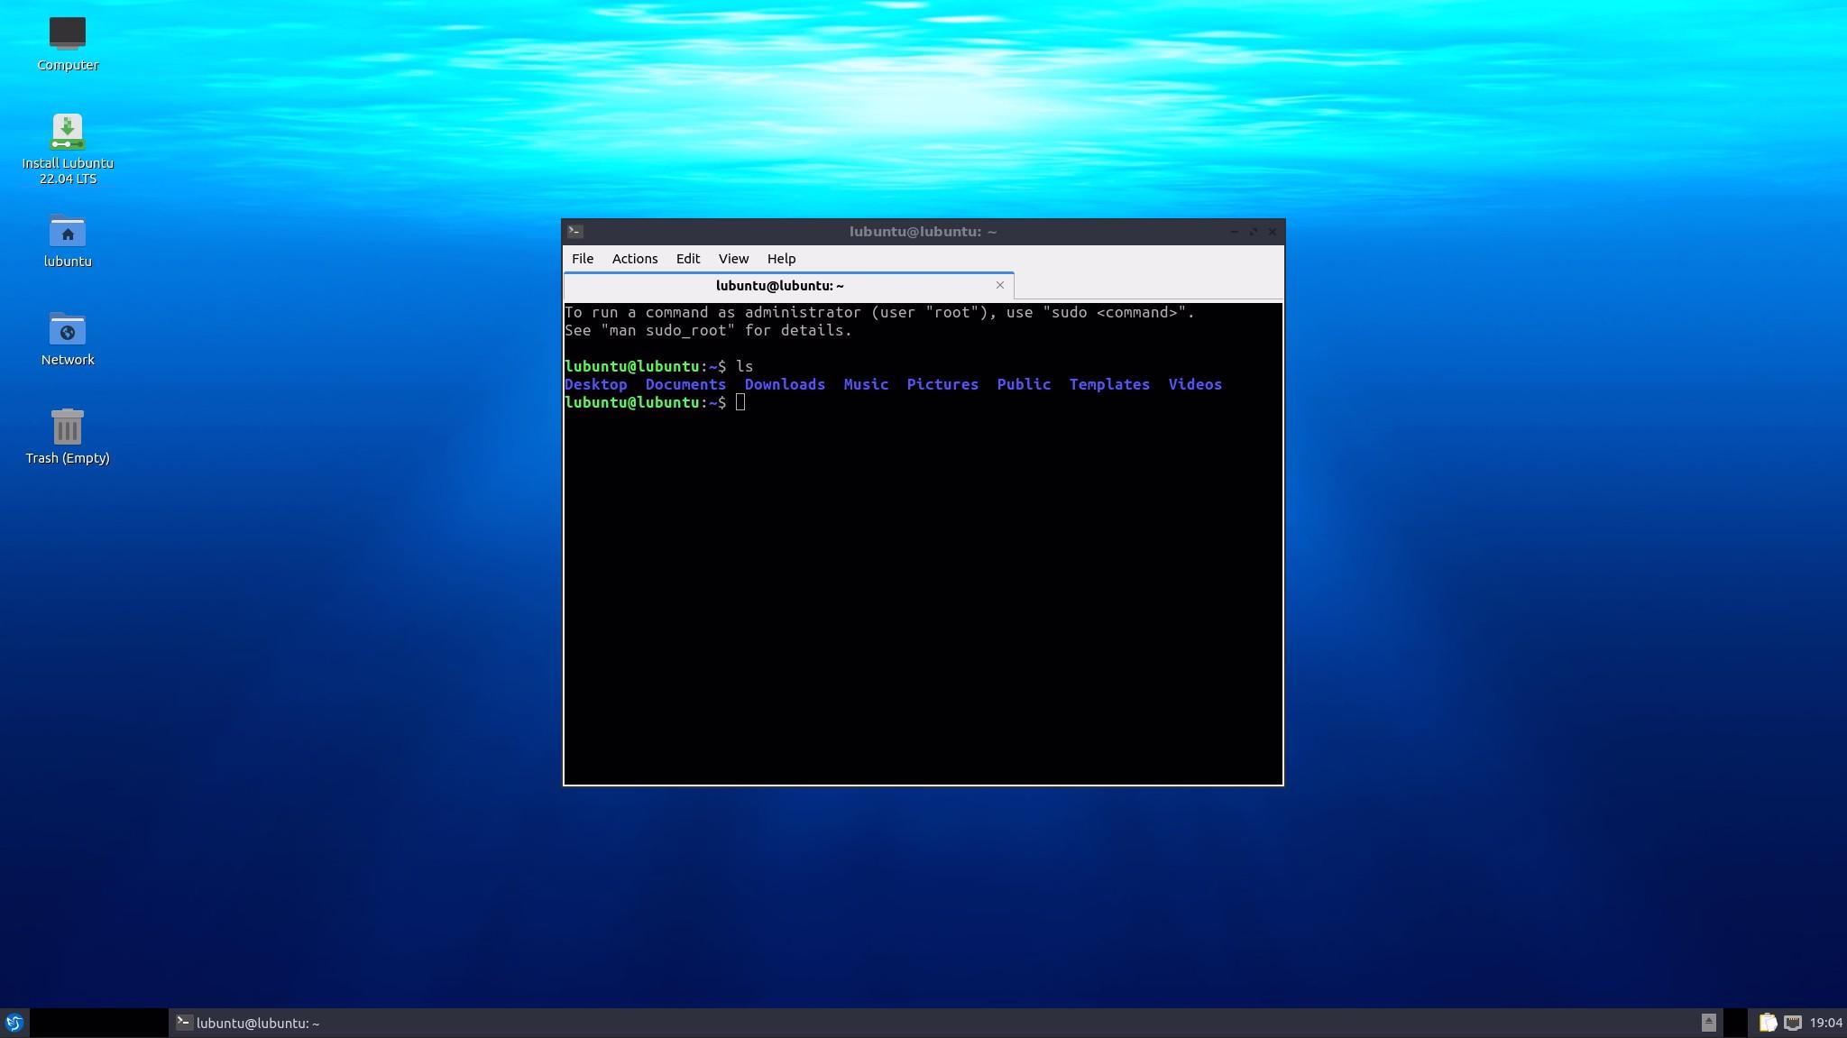Click the removable media eject tray icon

(x=1708, y=1023)
